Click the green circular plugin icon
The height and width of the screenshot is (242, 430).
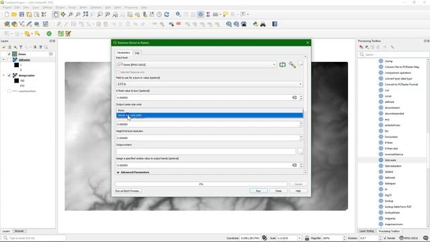coord(49,34)
